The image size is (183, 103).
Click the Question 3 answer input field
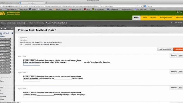[31, 97]
